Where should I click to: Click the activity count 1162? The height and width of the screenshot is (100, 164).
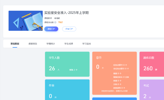pos(60,22)
